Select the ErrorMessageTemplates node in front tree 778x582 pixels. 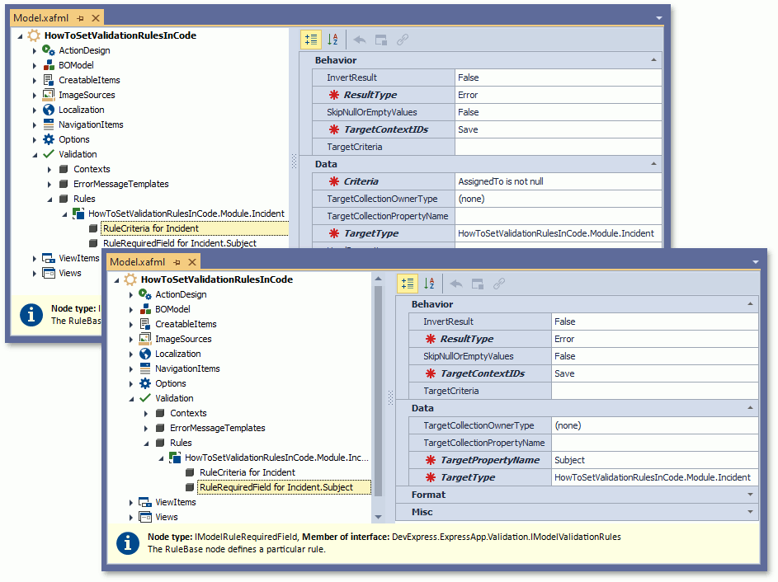click(219, 428)
